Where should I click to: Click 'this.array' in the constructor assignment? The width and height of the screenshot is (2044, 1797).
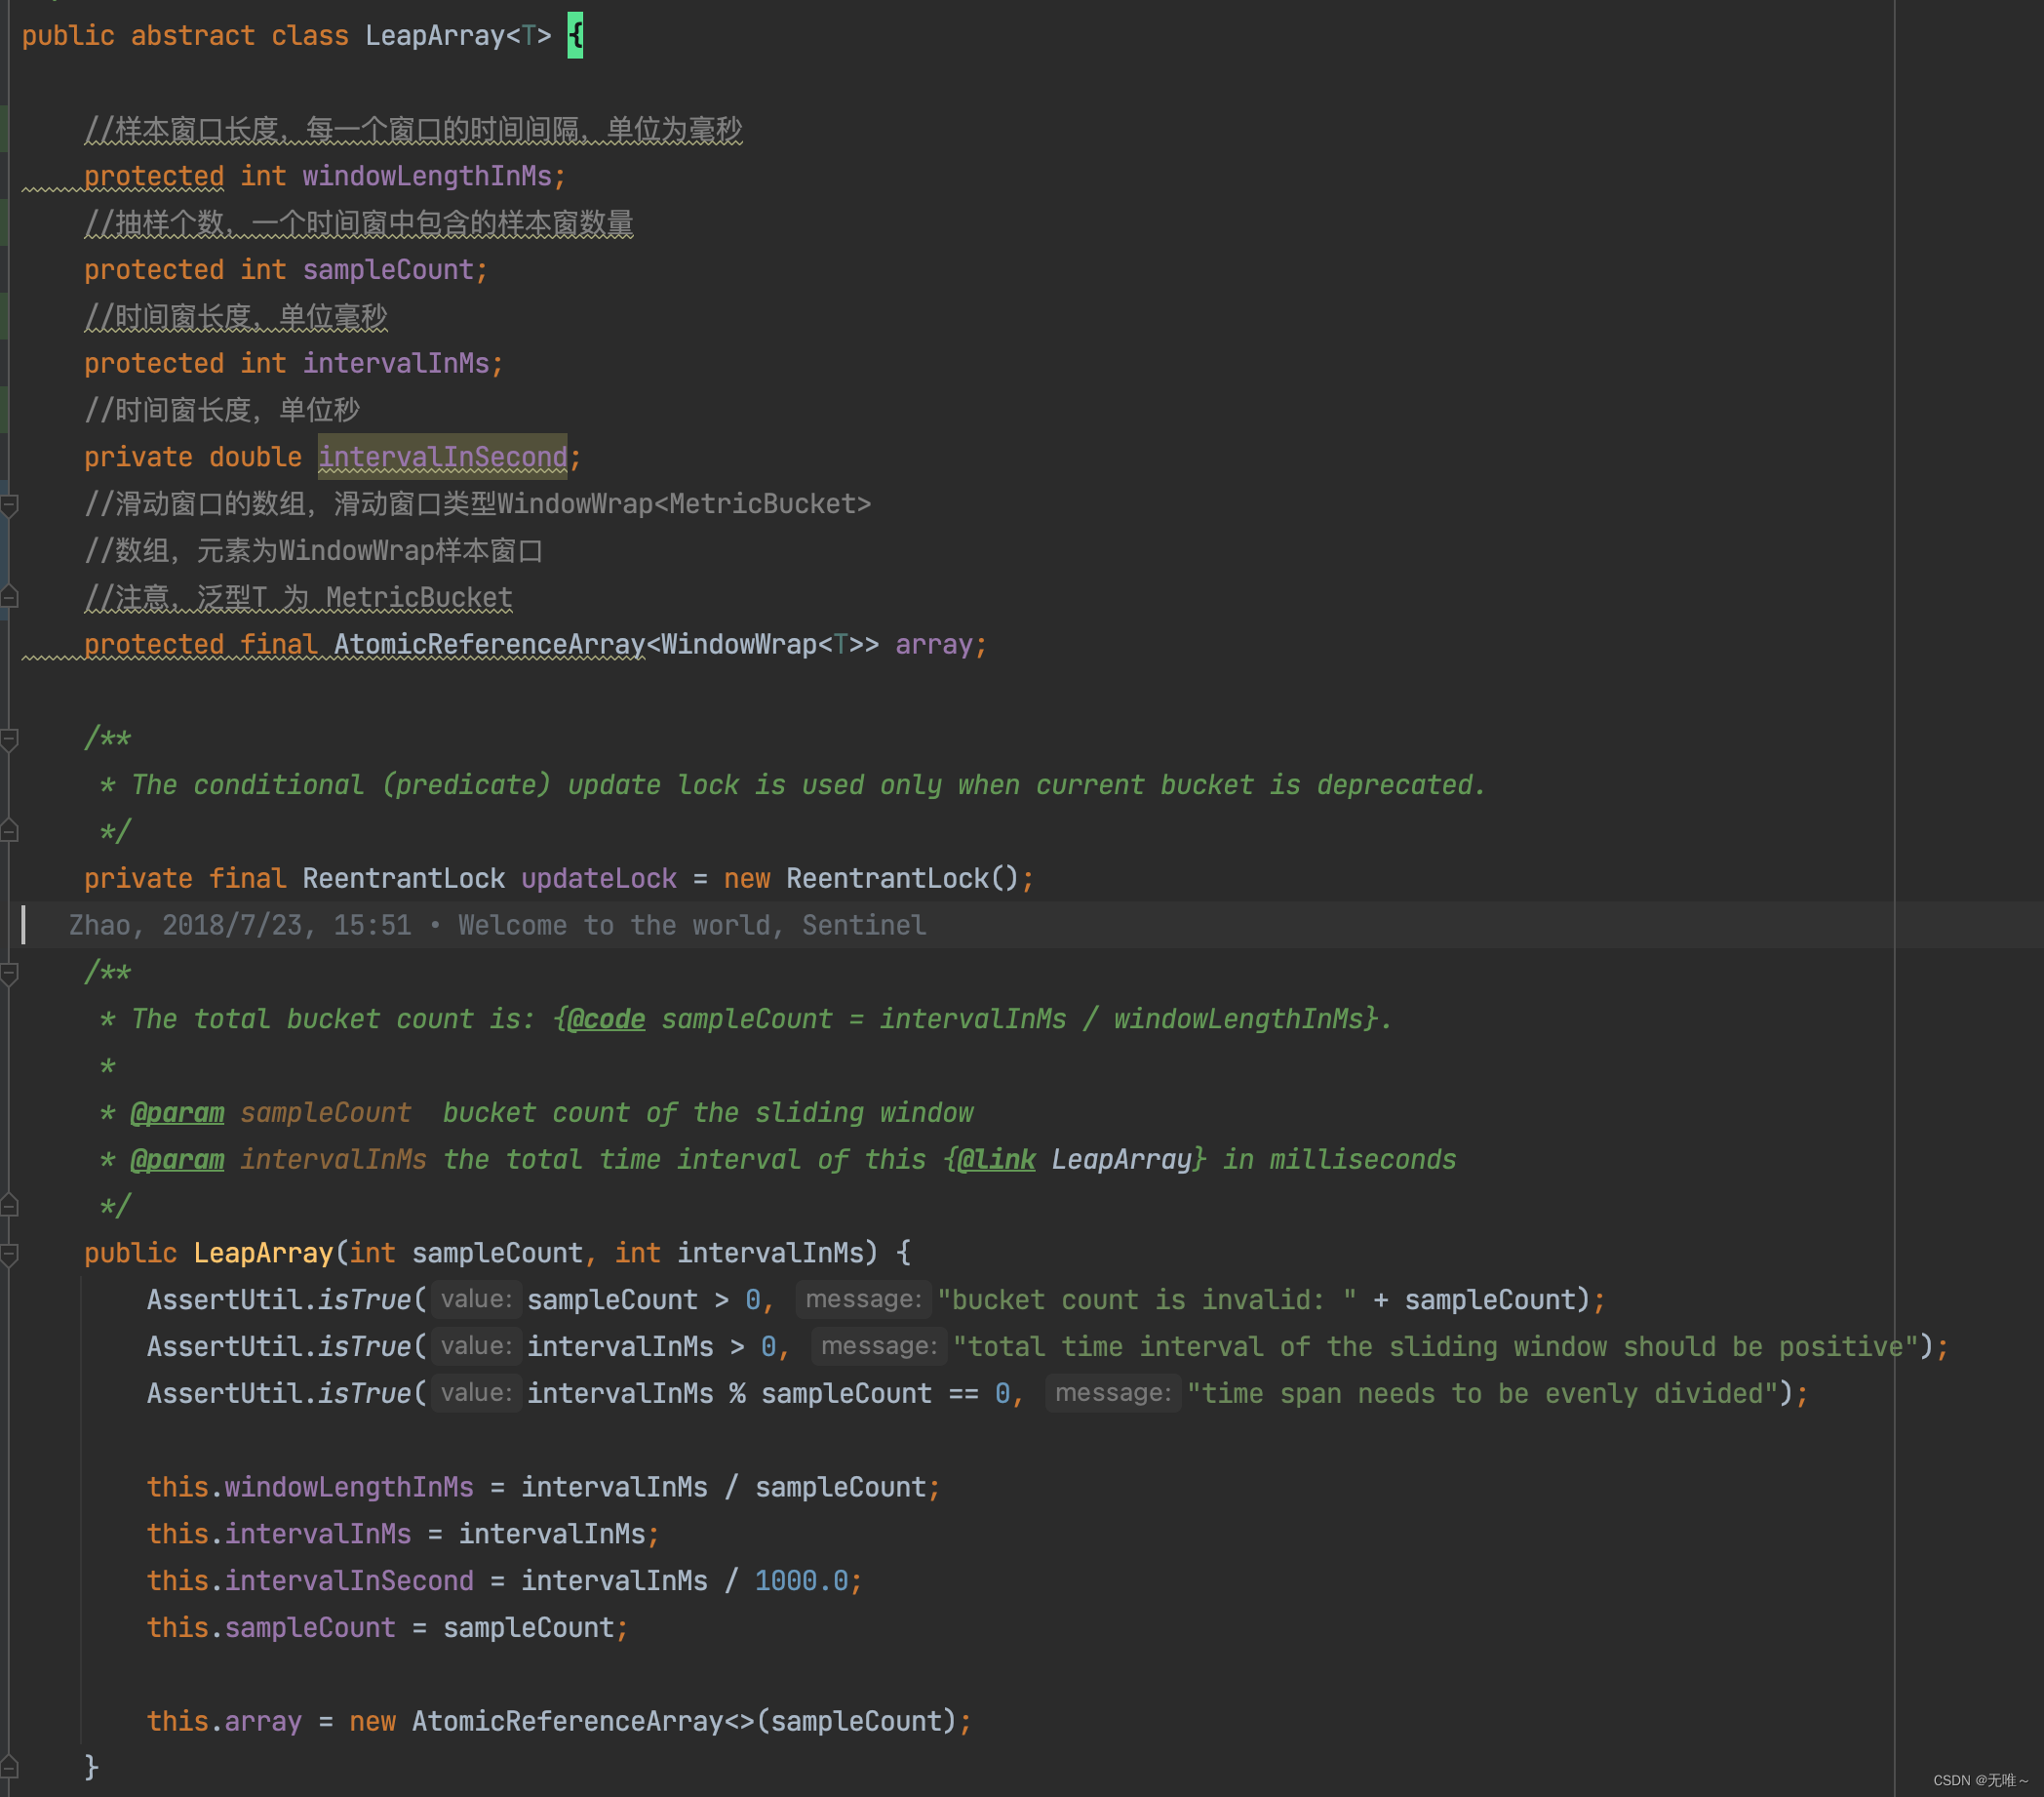pyautogui.click(x=224, y=1721)
